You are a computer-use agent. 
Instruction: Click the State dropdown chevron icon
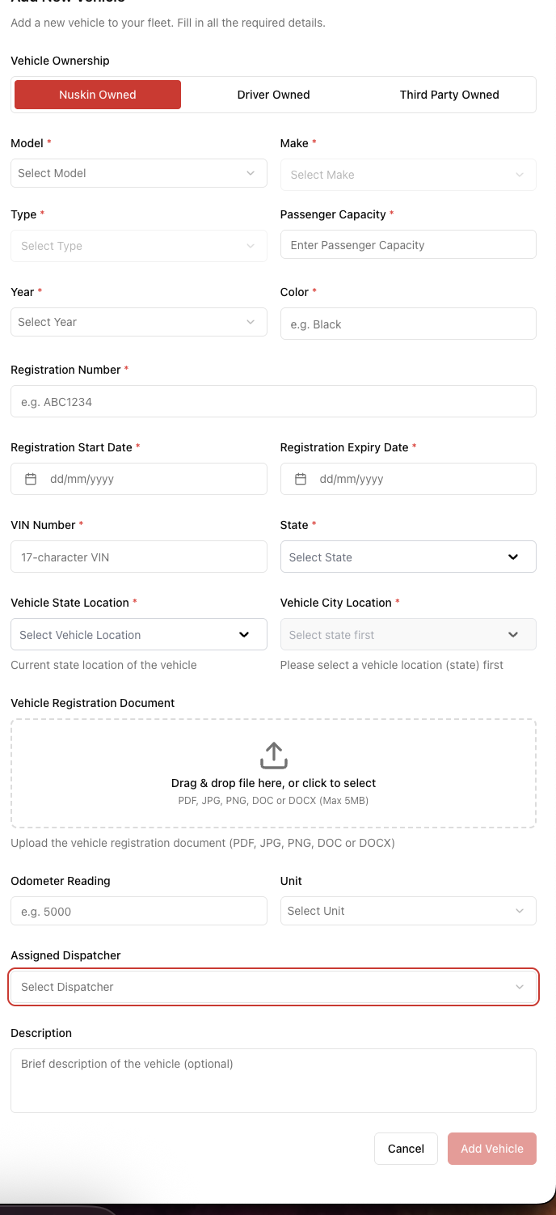512,557
